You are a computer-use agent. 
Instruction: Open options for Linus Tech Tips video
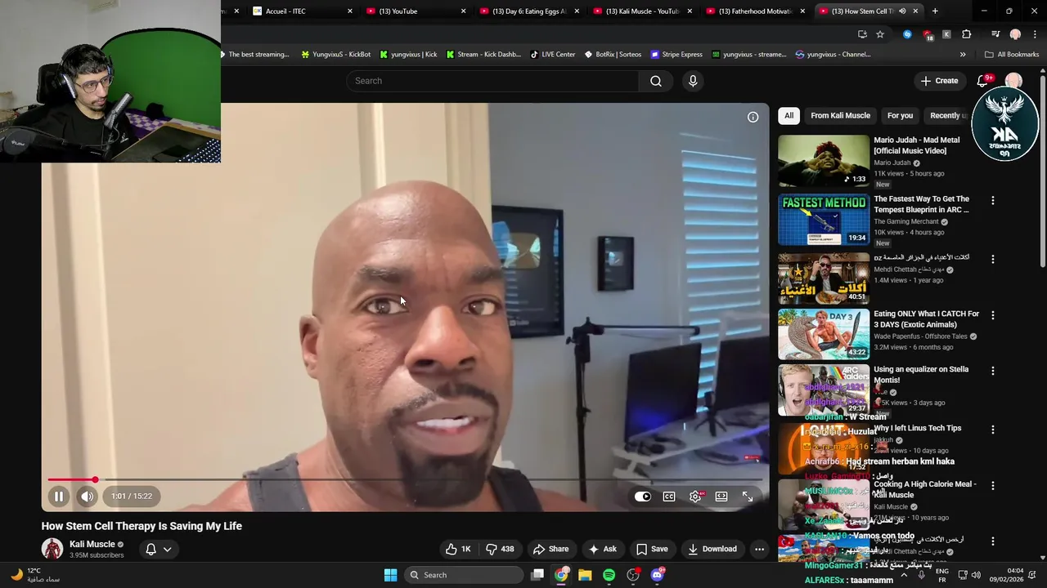(993, 429)
